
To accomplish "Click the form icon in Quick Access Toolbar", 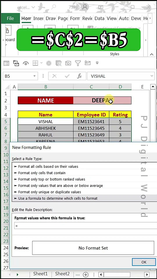I will click(6, 63).
